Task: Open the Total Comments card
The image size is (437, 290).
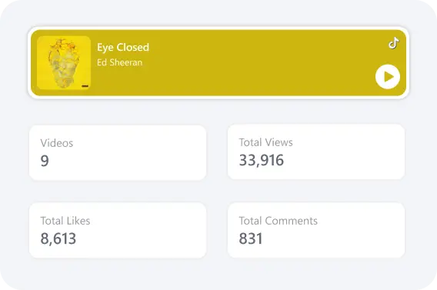Action: (316, 230)
